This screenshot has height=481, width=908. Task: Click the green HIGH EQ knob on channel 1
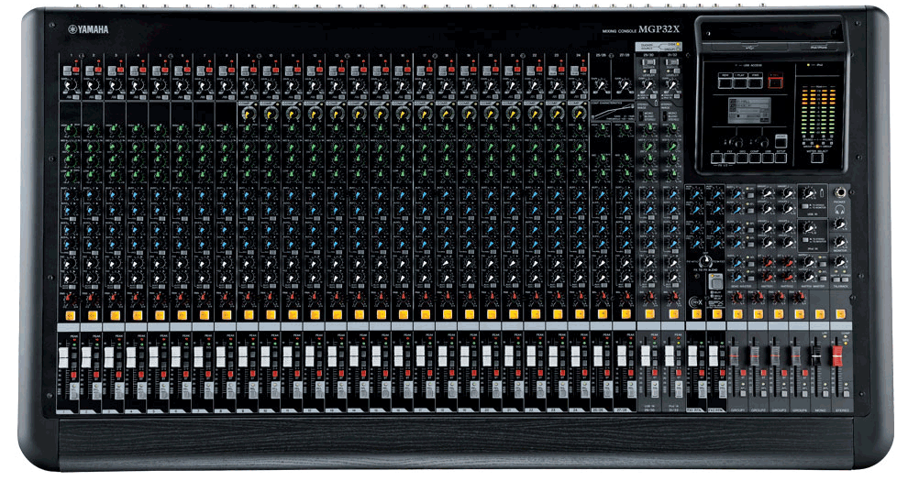69,129
